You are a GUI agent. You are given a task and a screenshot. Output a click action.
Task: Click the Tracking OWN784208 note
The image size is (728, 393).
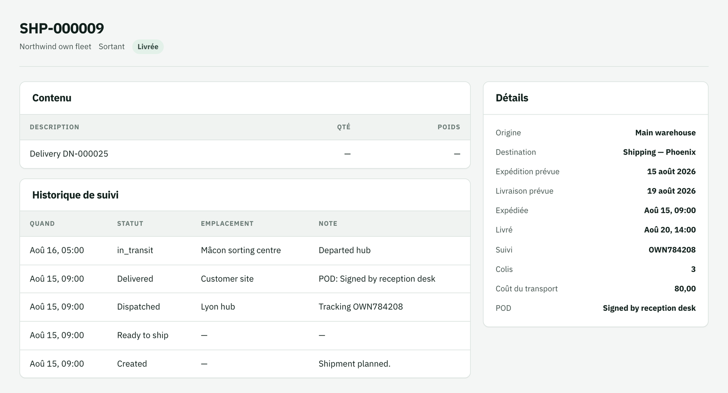(x=361, y=307)
